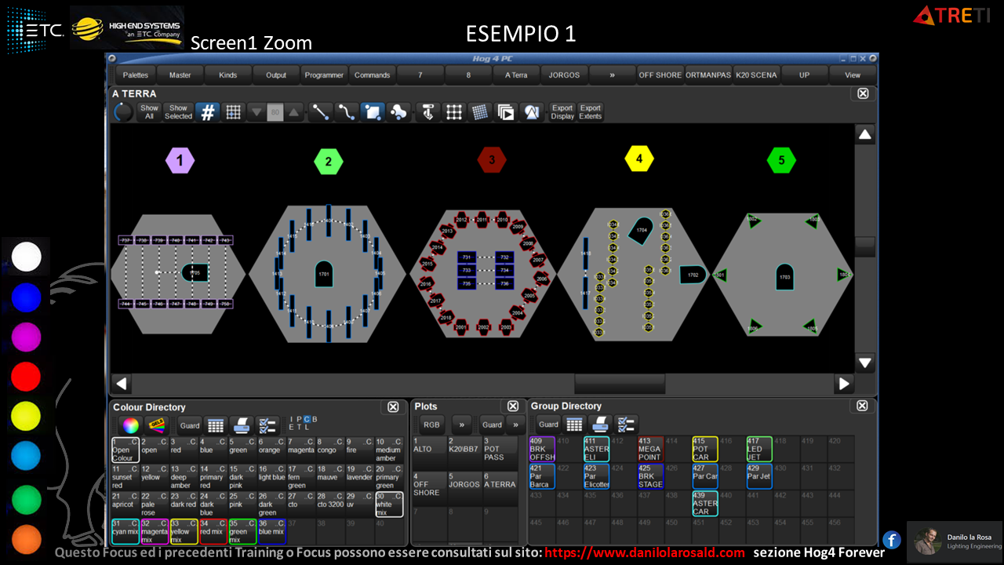
Task: Open the JORGOS view
Action: [564, 75]
